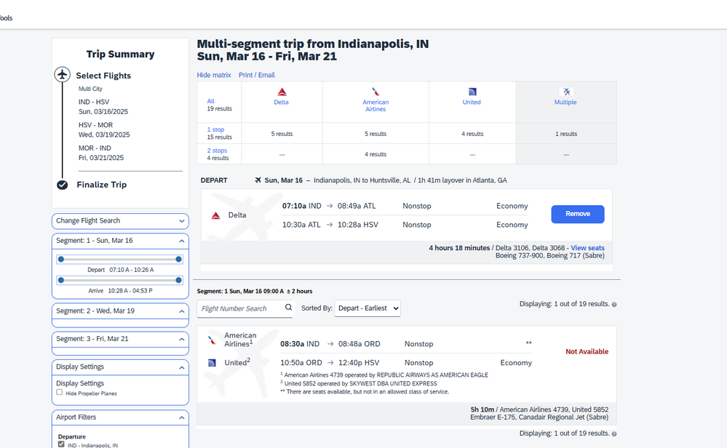The width and height of the screenshot is (727, 448).
Task: Click the Hide matrix link
Action: pyautogui.click(x=214, y=75)
